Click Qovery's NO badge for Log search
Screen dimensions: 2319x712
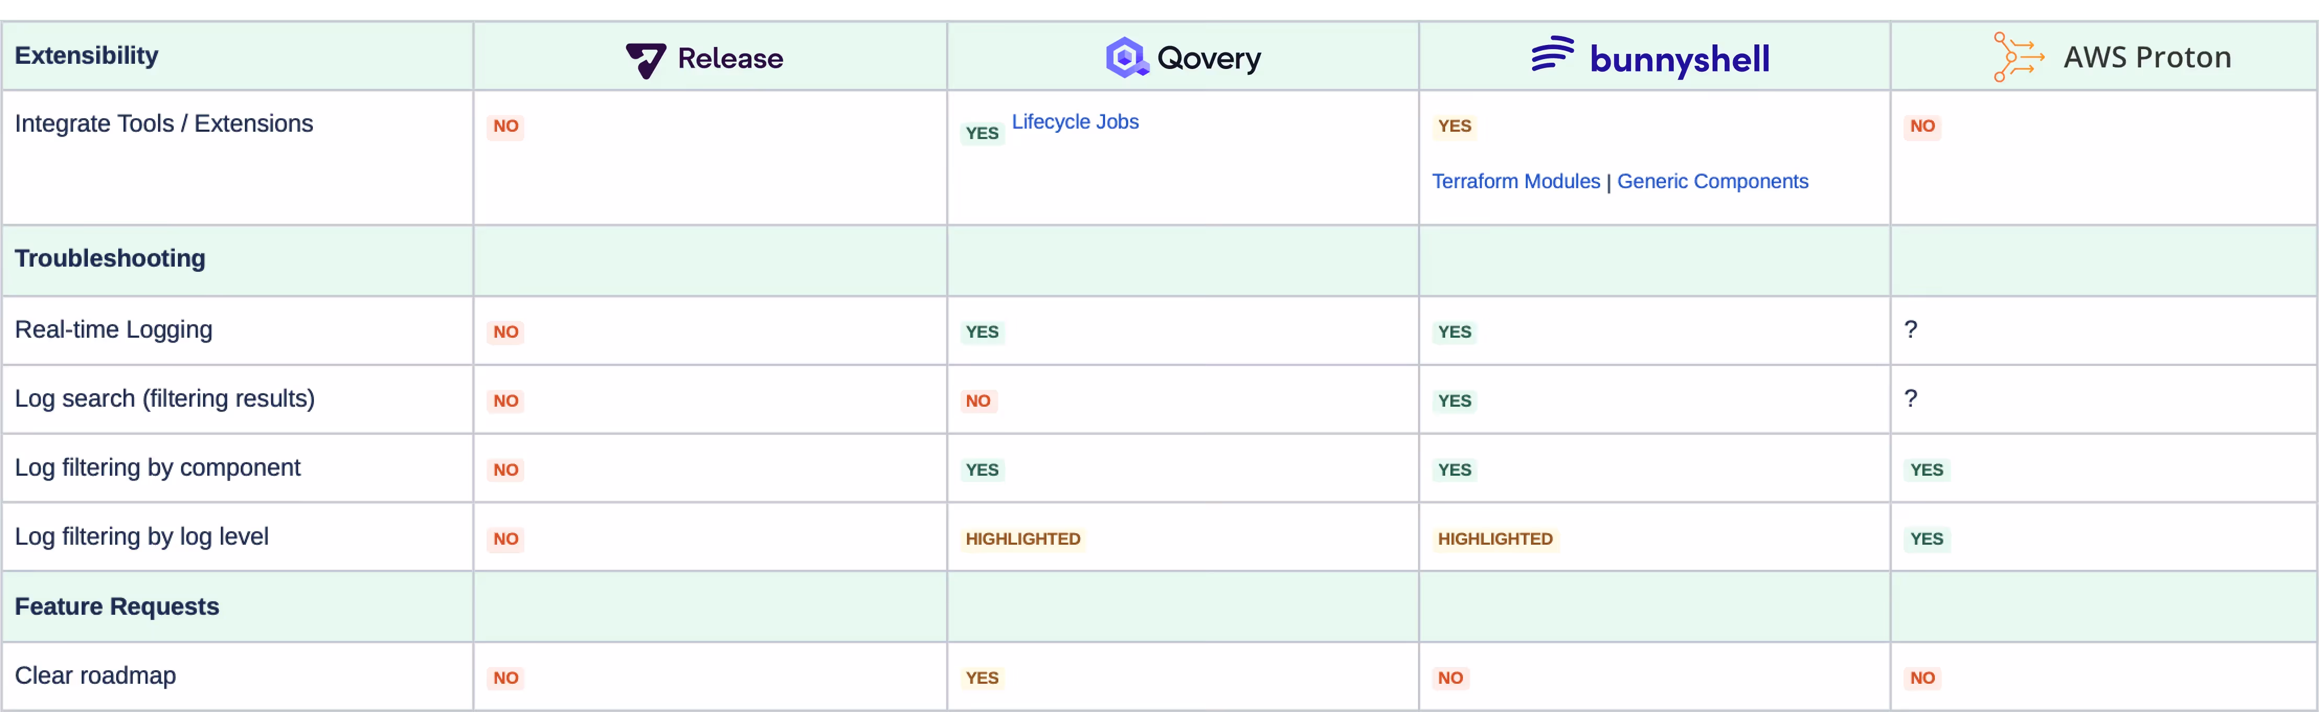pyautogui.click(x=978, y=401)
